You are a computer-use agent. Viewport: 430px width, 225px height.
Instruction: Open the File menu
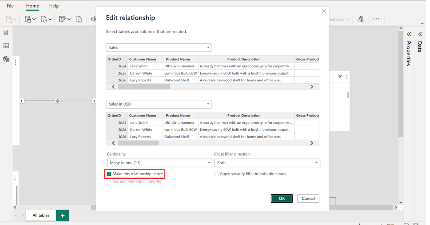coord(10,6)
